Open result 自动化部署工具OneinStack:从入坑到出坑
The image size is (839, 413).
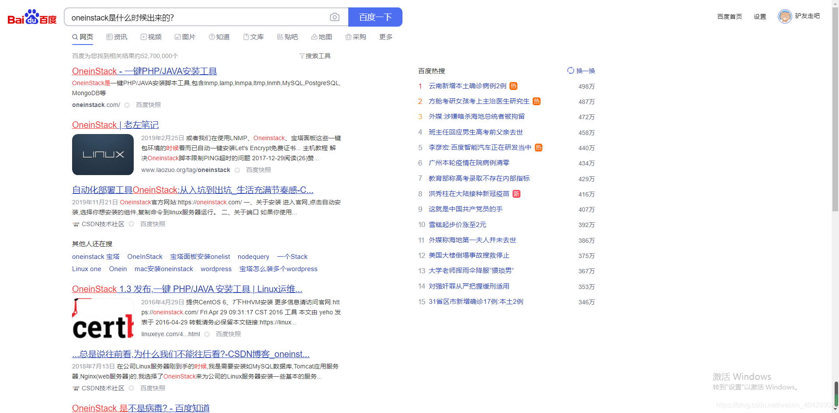pyautogui.click(x=193, y=190)
